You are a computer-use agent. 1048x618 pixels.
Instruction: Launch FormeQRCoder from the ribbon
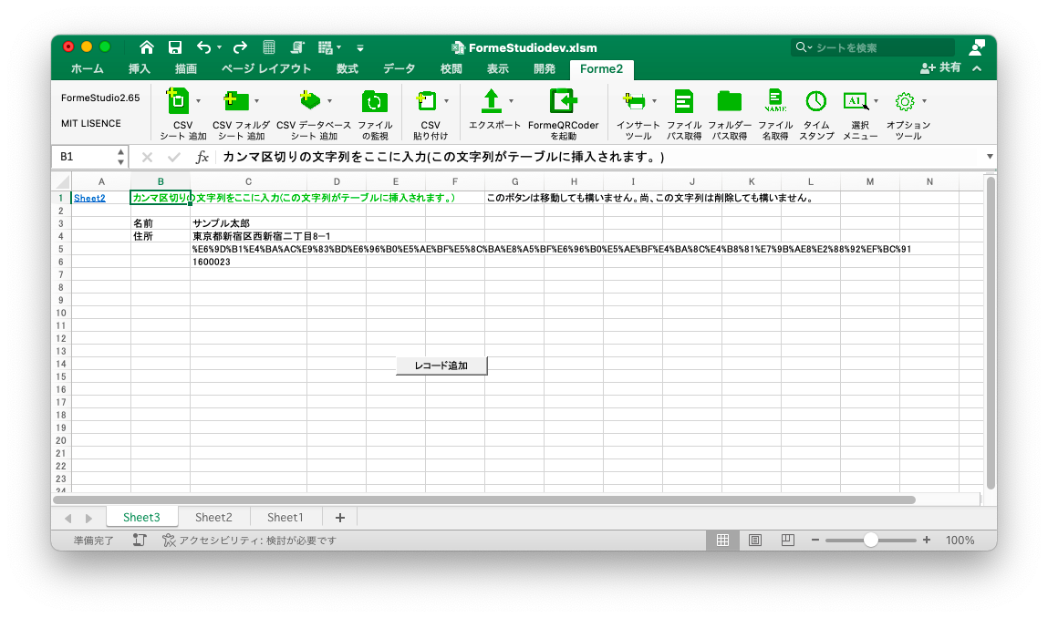[x=563, y=100]
